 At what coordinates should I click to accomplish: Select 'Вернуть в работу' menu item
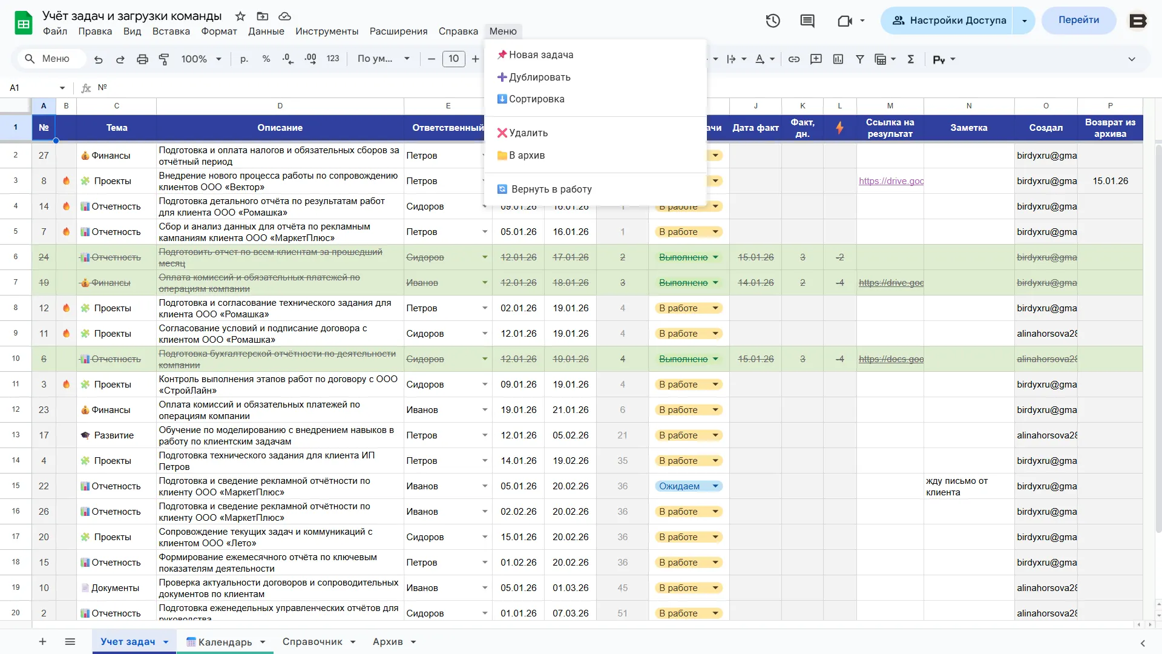(596, 189)
